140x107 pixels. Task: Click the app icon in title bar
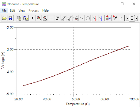(4, 4)
